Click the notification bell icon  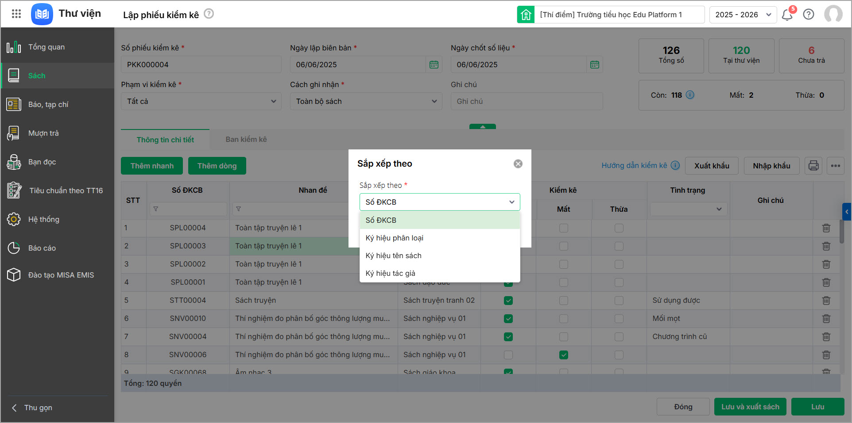point(787,15)
